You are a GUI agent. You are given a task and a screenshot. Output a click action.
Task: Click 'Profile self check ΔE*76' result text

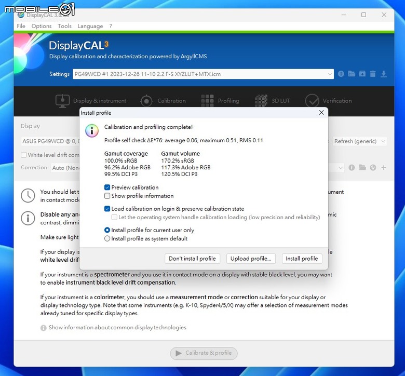coord(184,140)
